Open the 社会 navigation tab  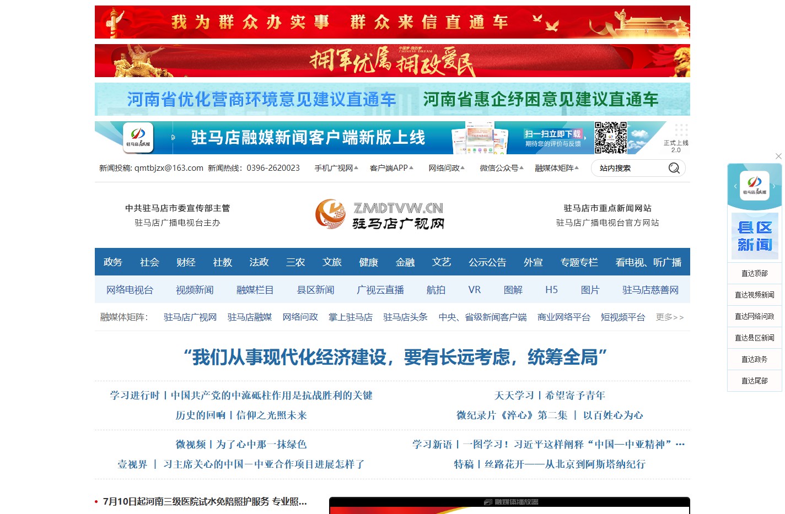click(x=149, y=262)
